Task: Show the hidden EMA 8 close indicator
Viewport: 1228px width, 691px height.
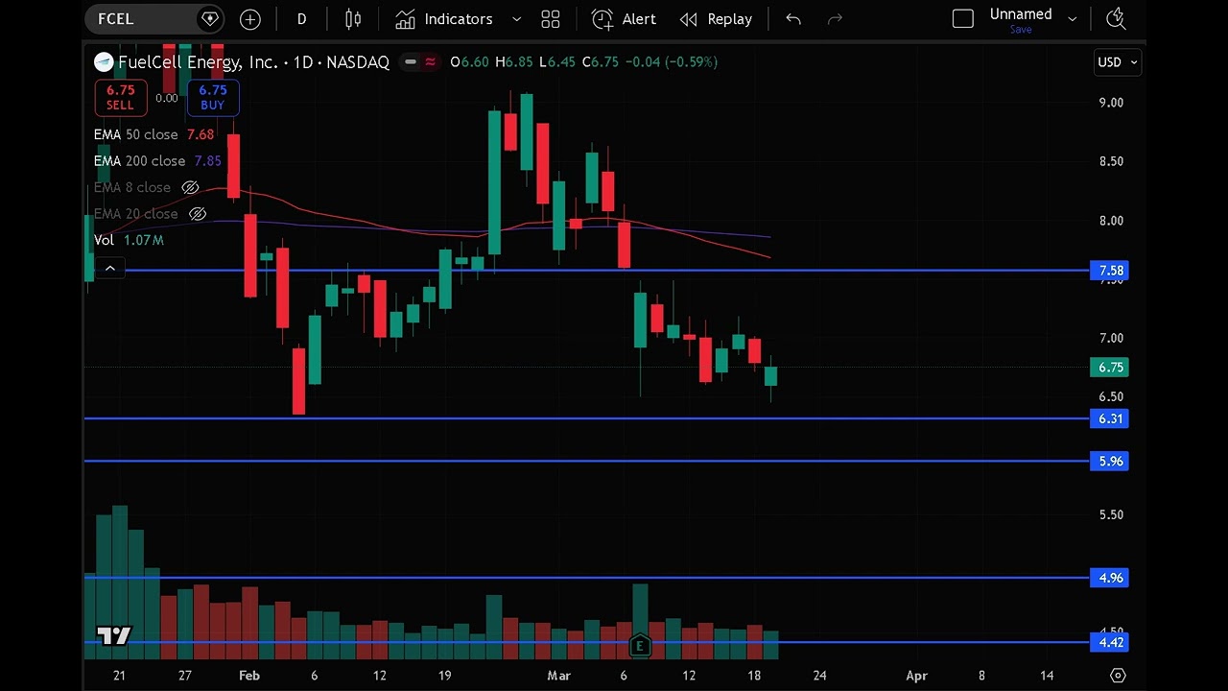Action: (190, 187)
